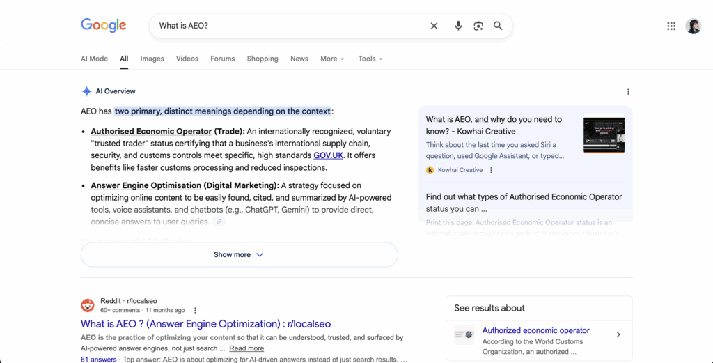Image resolution: width=713 pixels, height=363 pixels.
Task: Click 'AI Overview' label
Action: (116, 91)
